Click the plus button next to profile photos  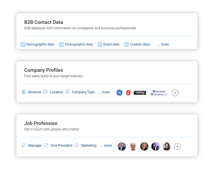click(x=177, y=146)
